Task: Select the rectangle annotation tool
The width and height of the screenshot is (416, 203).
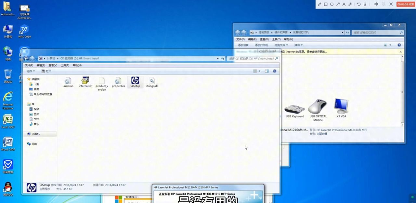Action: 326,4
